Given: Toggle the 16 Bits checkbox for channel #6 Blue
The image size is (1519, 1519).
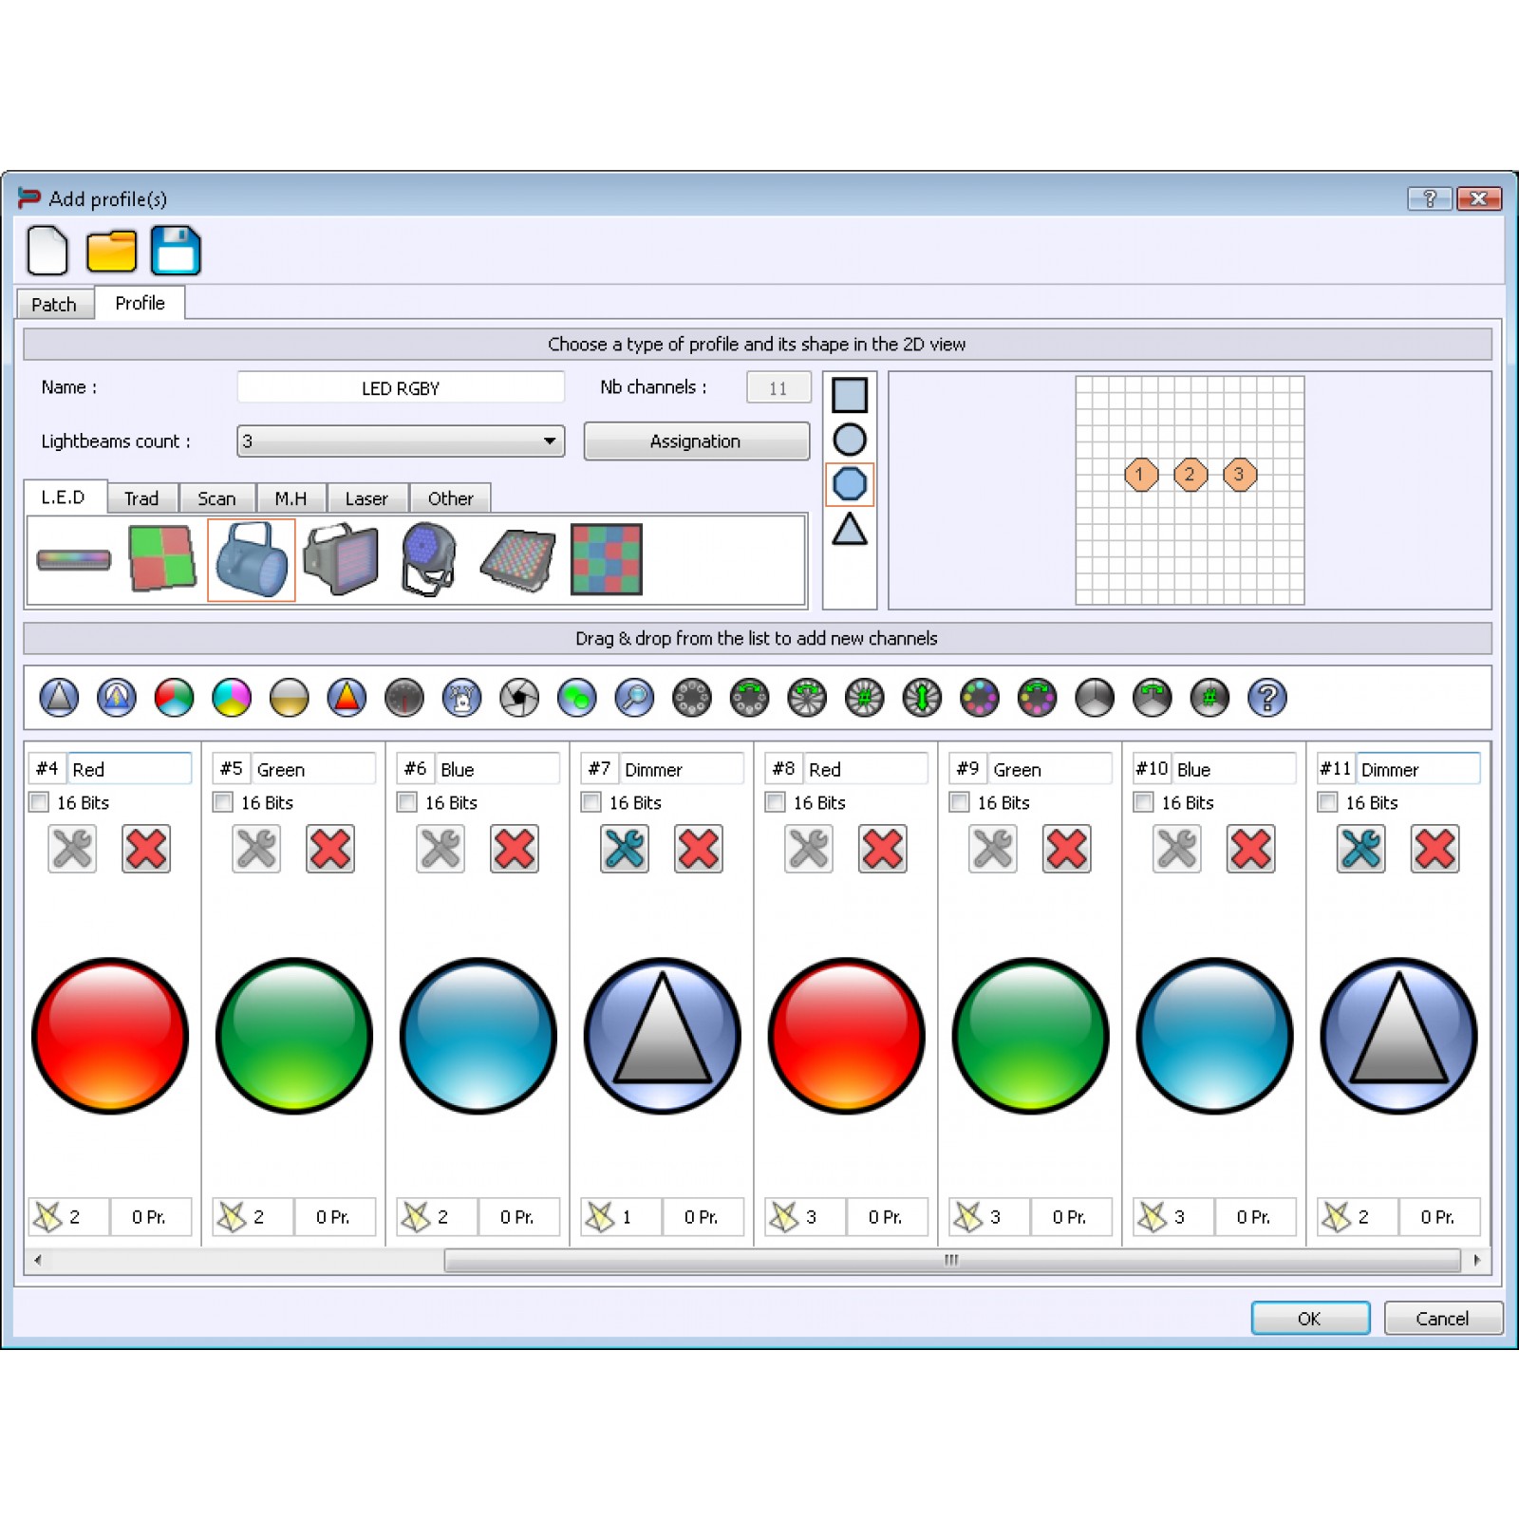Looking at the screenshot, I should point(407,802).
